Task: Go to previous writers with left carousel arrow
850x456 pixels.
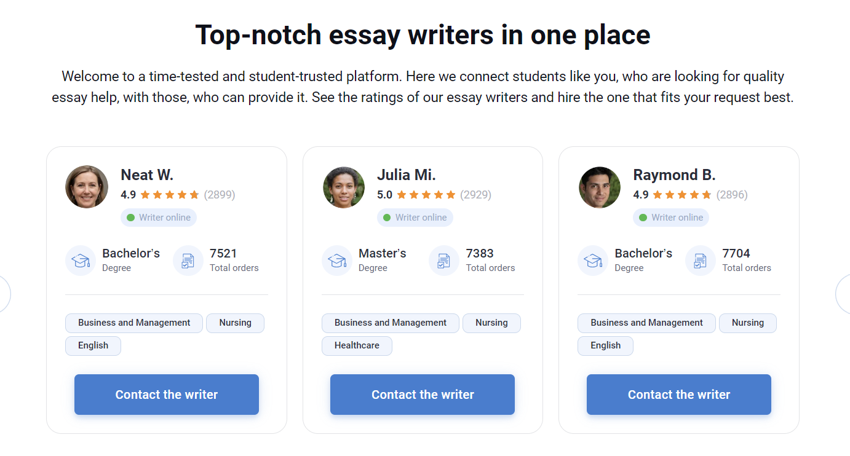Action: pos(4,294)
